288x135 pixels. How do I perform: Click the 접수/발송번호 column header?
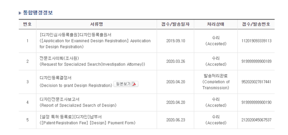point(256,24)
